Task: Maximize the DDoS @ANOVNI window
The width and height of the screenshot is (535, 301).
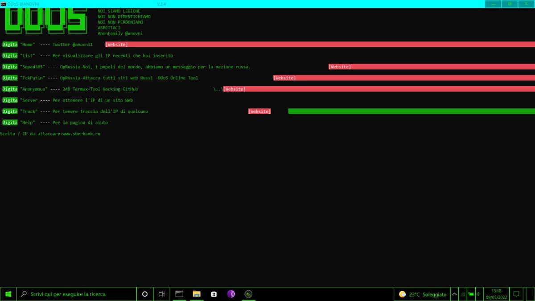Action: coord(510,4)
